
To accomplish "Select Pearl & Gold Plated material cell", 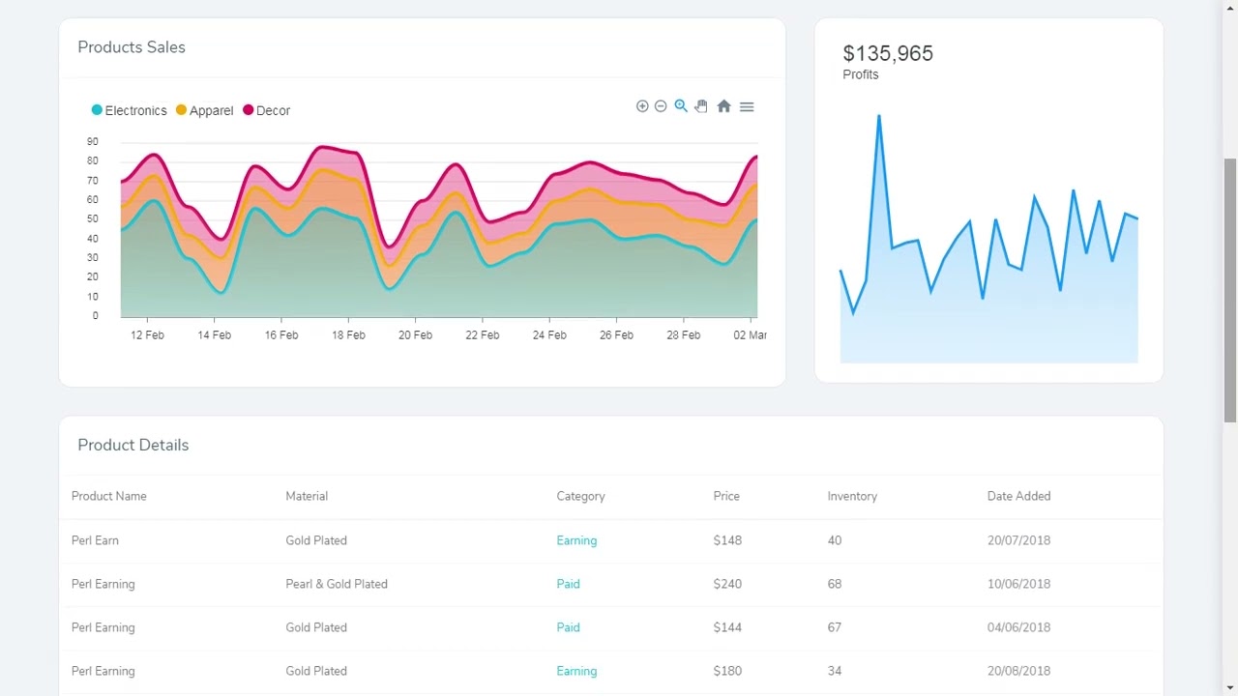I will pyautogui.click(x=337, y=584).
